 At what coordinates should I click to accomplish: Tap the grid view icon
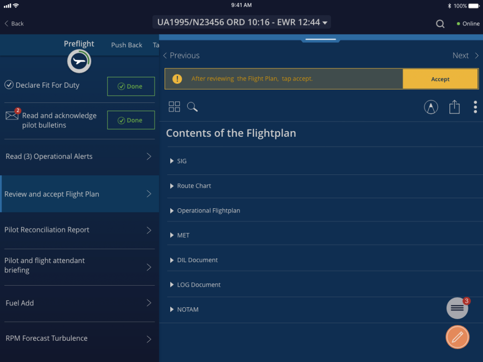pos(174,107)
